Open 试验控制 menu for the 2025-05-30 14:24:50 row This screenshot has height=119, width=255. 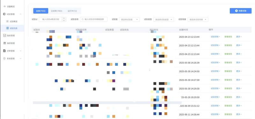click(x=215, y=71)
